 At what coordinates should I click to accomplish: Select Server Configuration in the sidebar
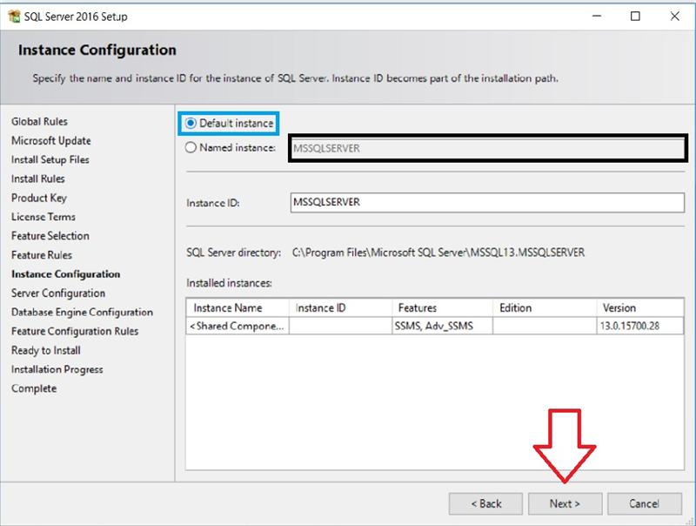pos(58,293)
